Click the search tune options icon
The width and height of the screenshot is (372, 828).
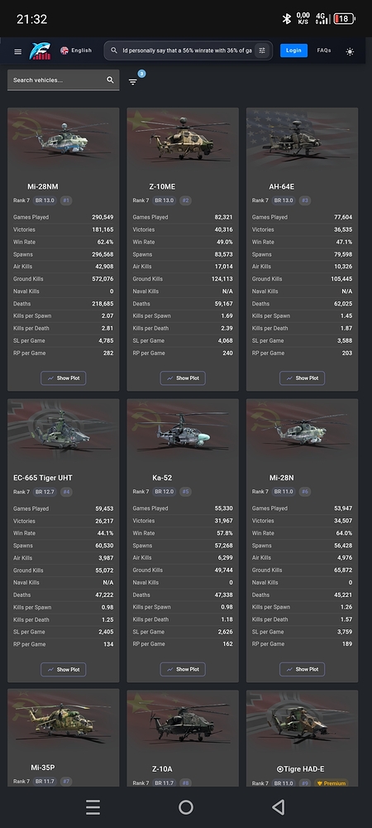[x=262, y=51]
